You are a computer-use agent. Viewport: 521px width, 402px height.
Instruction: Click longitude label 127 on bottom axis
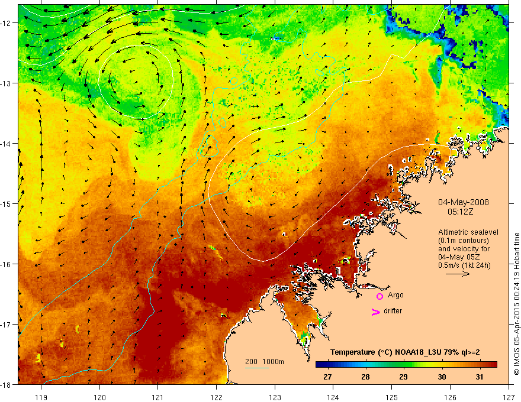(x=509, y=397)
